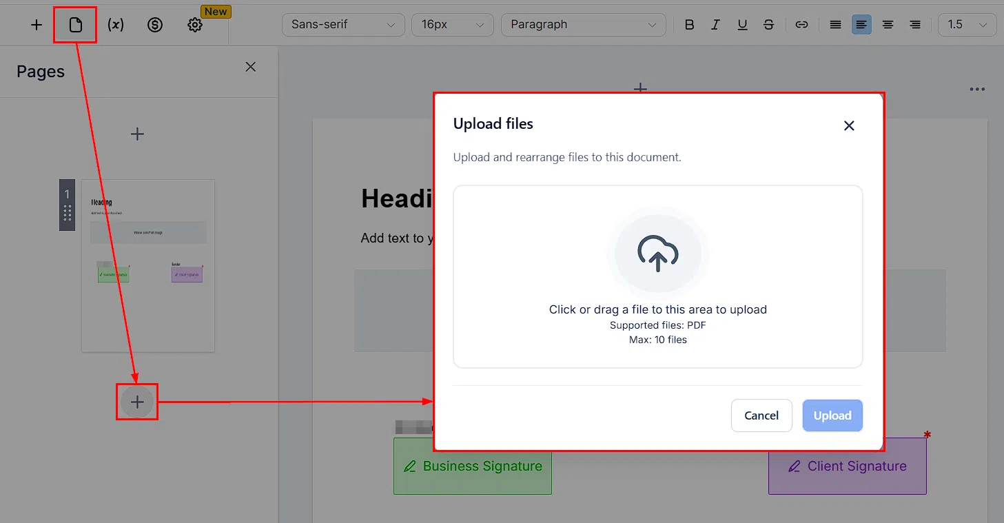Select the page 1 thumbnail
The image size is (1004, 523).
(x=148, y=266)
